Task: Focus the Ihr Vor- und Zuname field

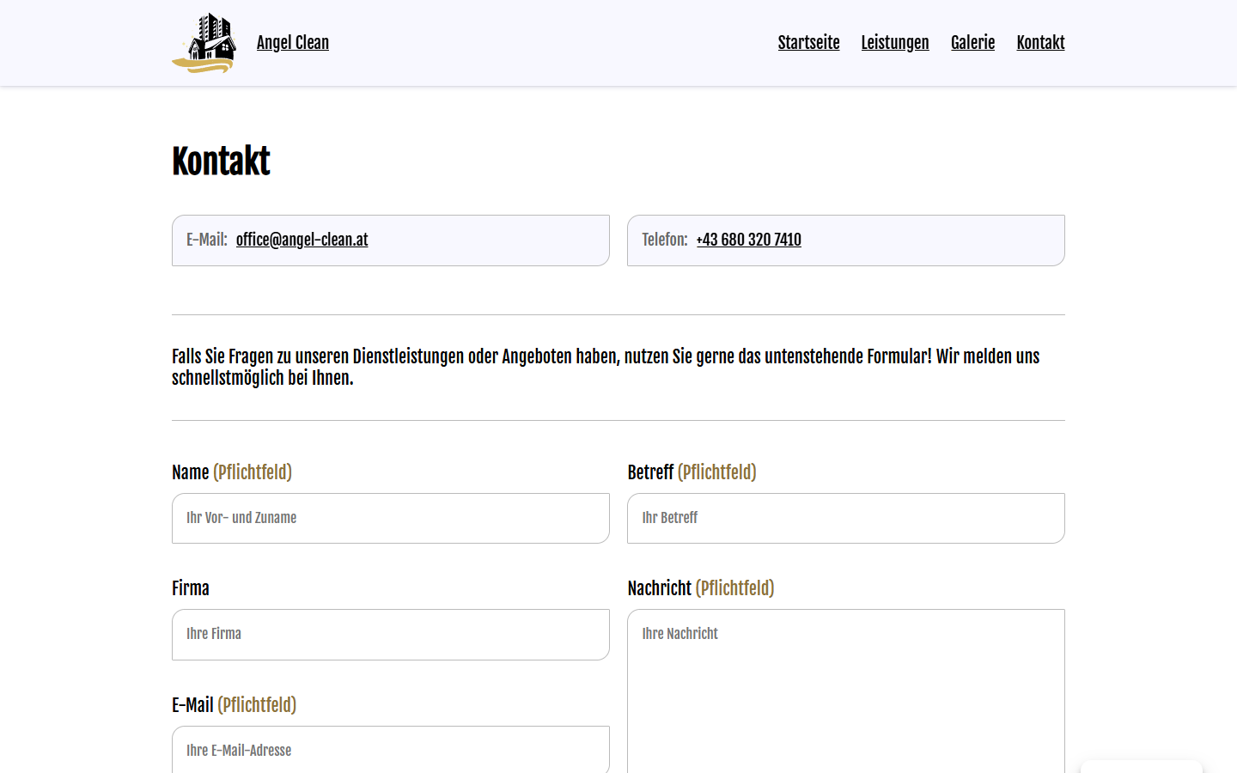Action: click(x=391, y=518)
